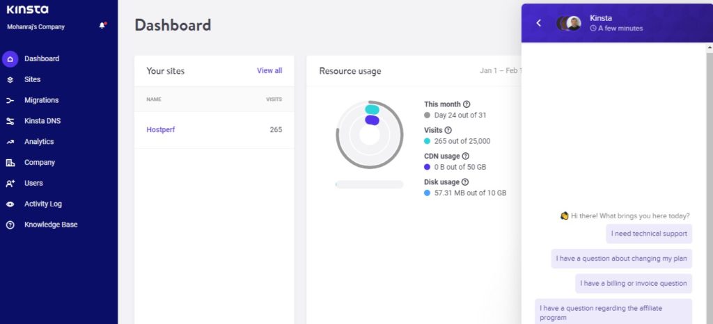Choose I need technical support
Image resolution: width=713 pixels, height=324 pixels.
pyautogui.click(x=649, y=234)
